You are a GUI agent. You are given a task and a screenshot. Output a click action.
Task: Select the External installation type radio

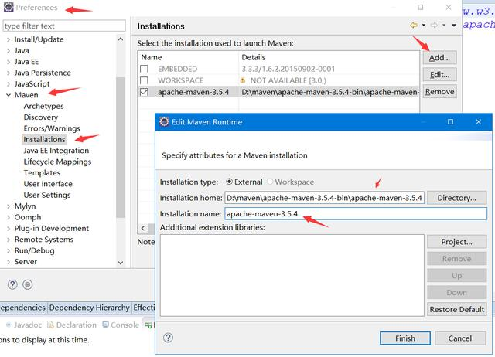click(230, 182)
